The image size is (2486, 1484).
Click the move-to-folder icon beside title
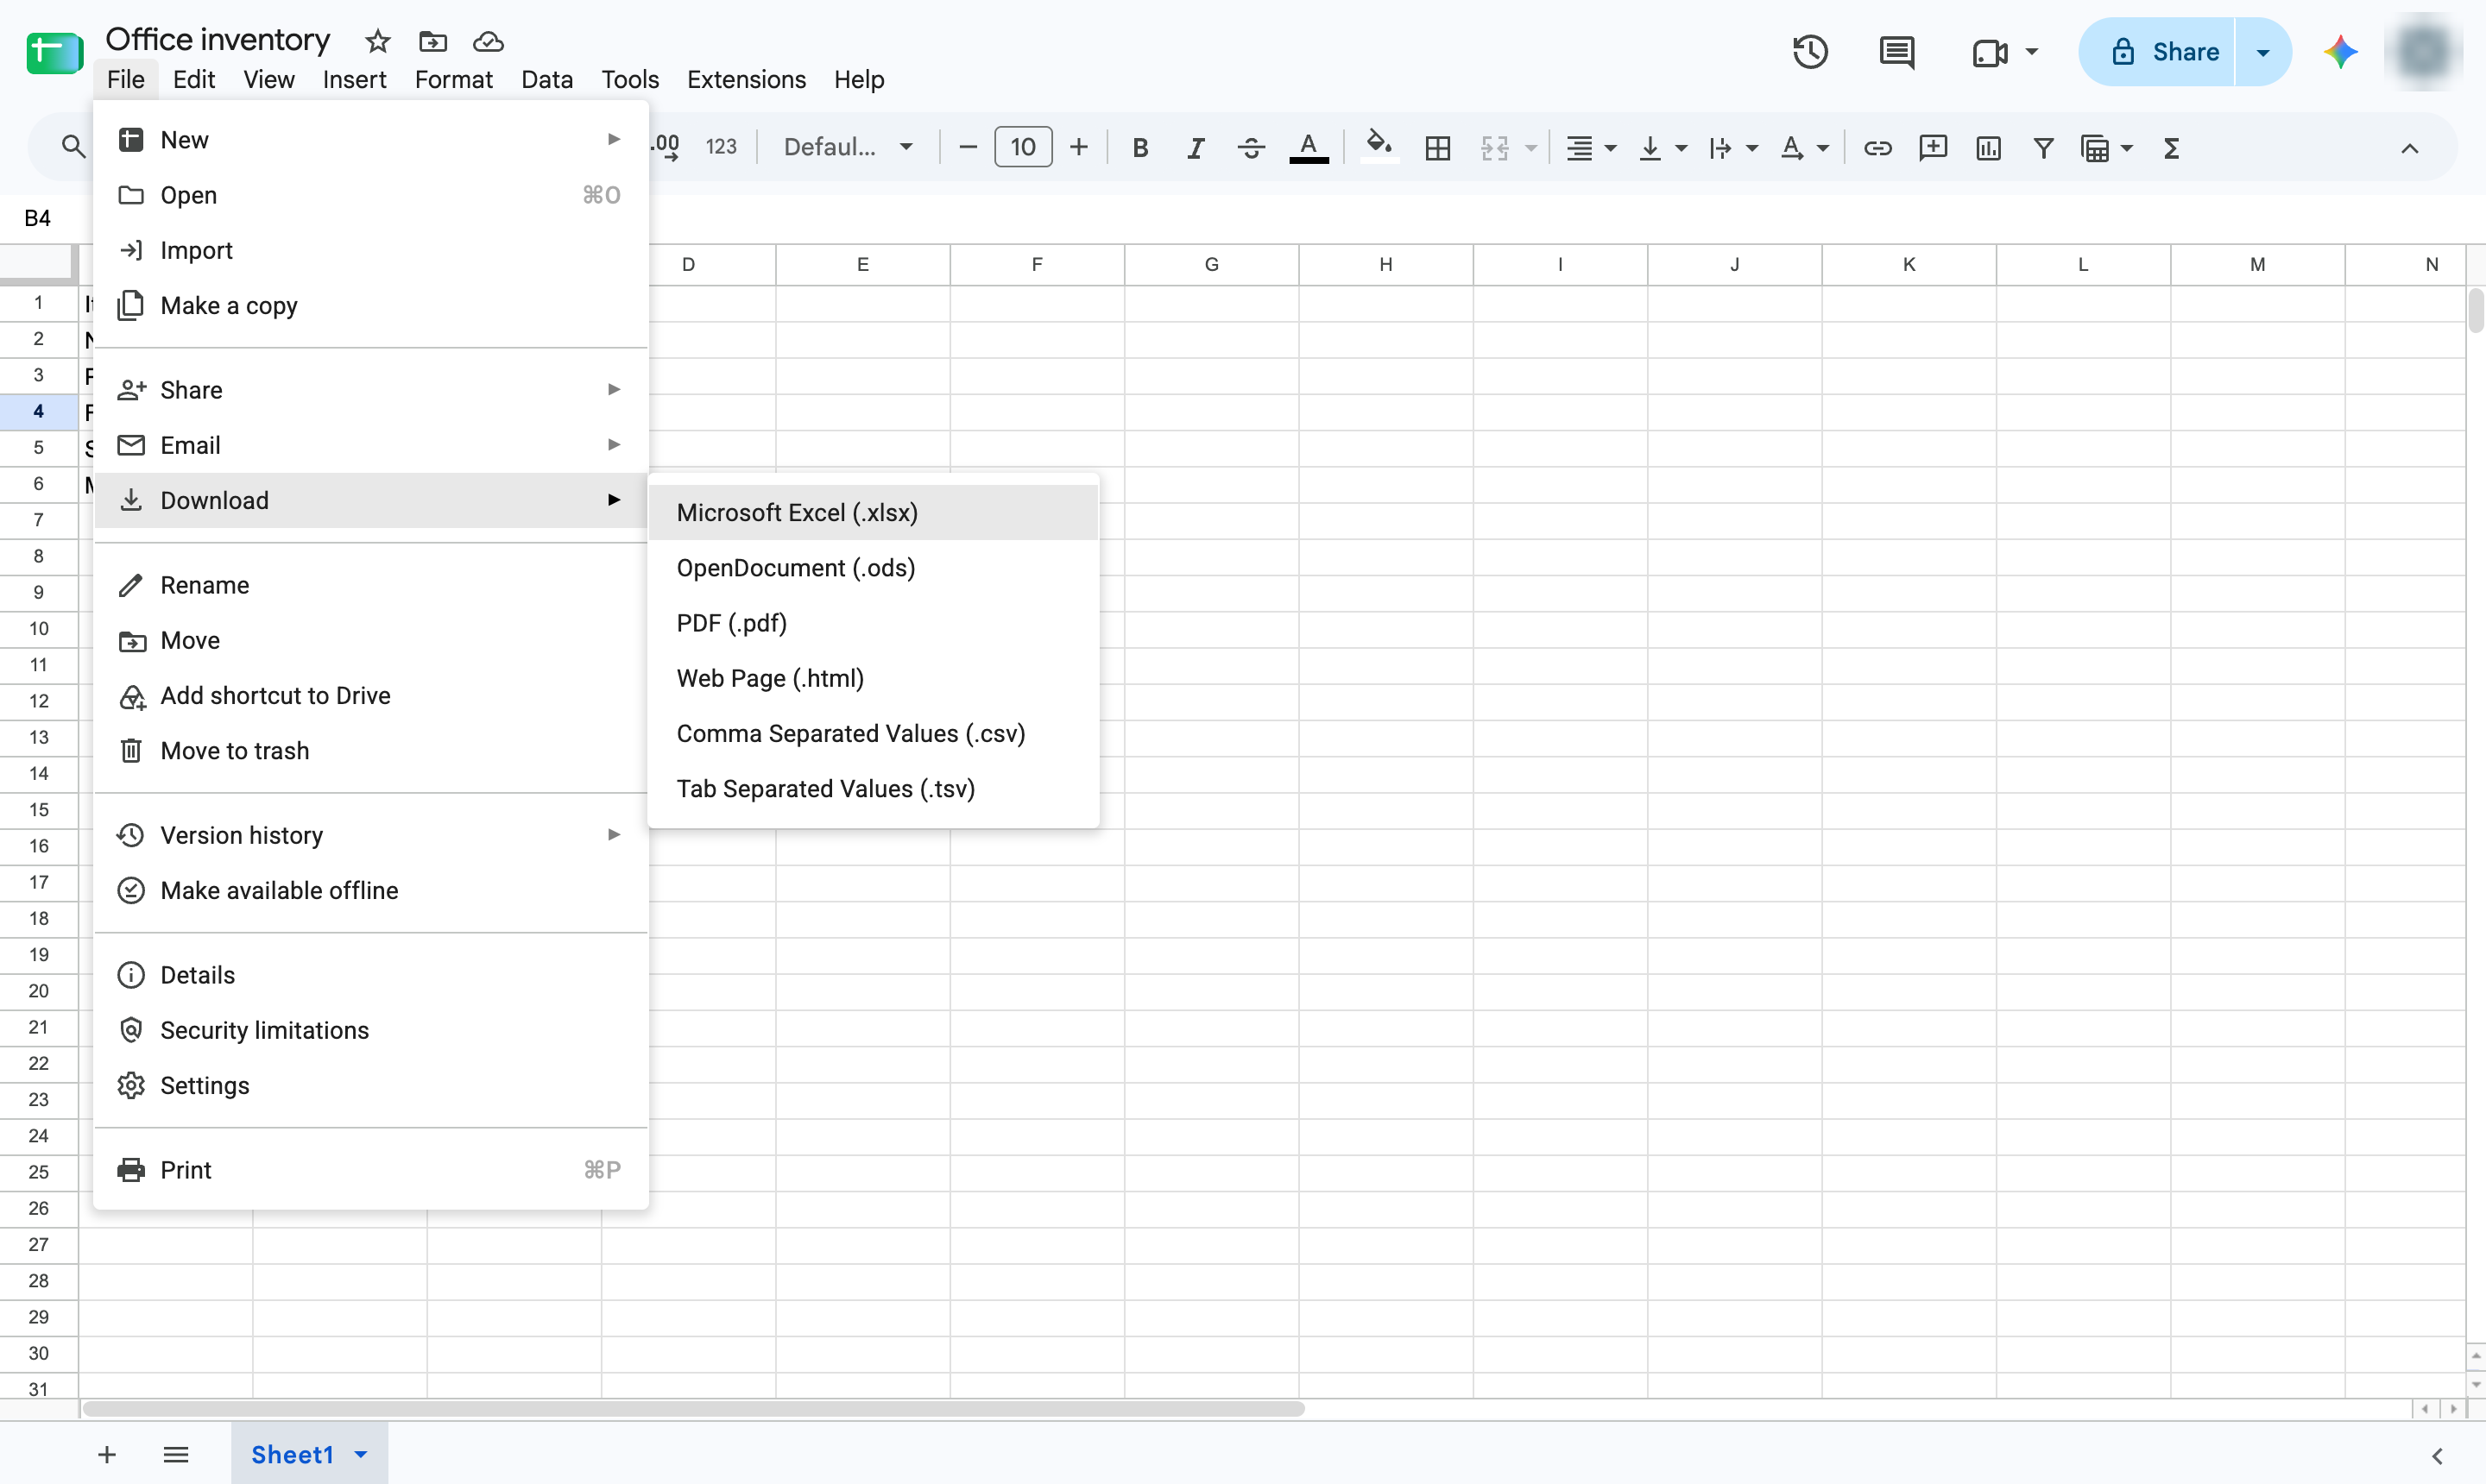point(432,41)
